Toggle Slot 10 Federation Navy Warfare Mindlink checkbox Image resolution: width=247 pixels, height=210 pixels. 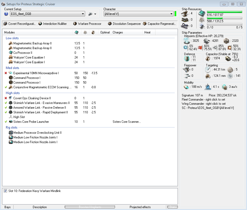[x=5, y=191]
